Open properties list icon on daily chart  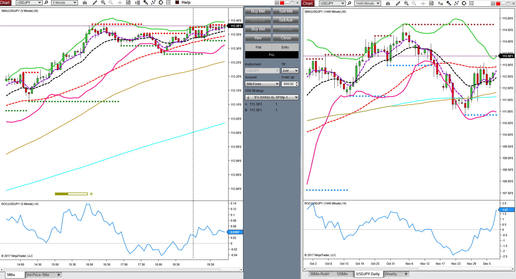tap(472, 3)
